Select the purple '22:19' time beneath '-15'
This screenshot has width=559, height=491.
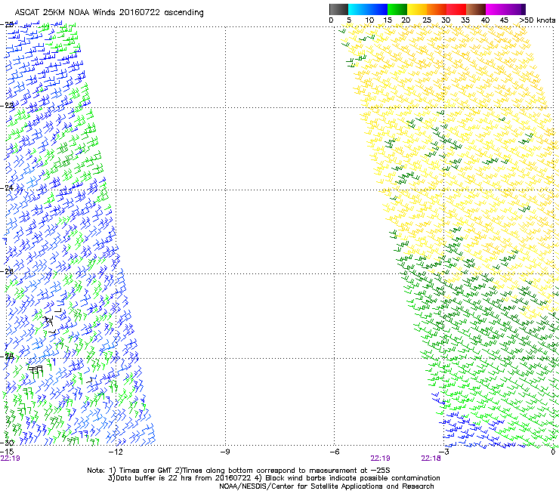(x=11, y=459)
